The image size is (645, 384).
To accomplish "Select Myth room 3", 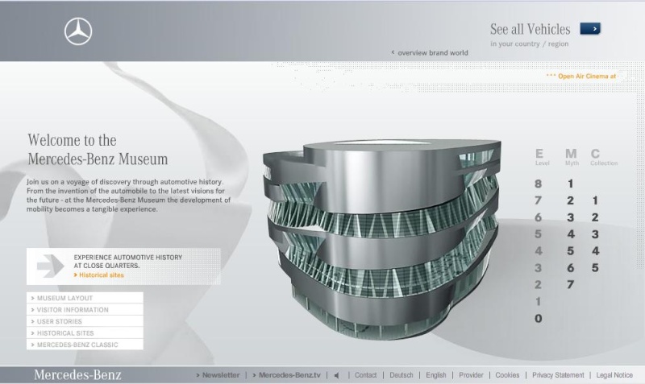I will click(570, 217).
